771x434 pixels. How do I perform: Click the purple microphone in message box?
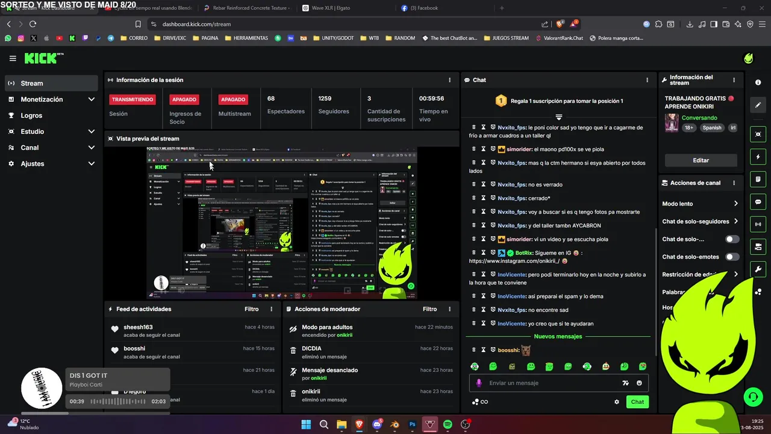(x=479, y=383)
